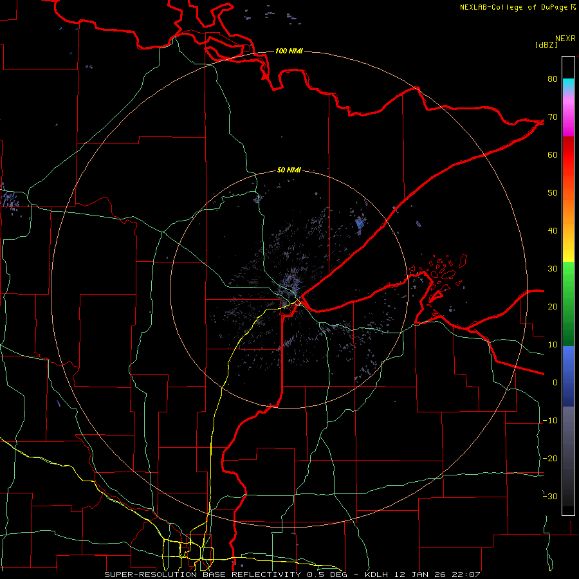Select the 30 value on the dBZ scale
This screenshot has width=579, height=579.
[x=553, y=268]
